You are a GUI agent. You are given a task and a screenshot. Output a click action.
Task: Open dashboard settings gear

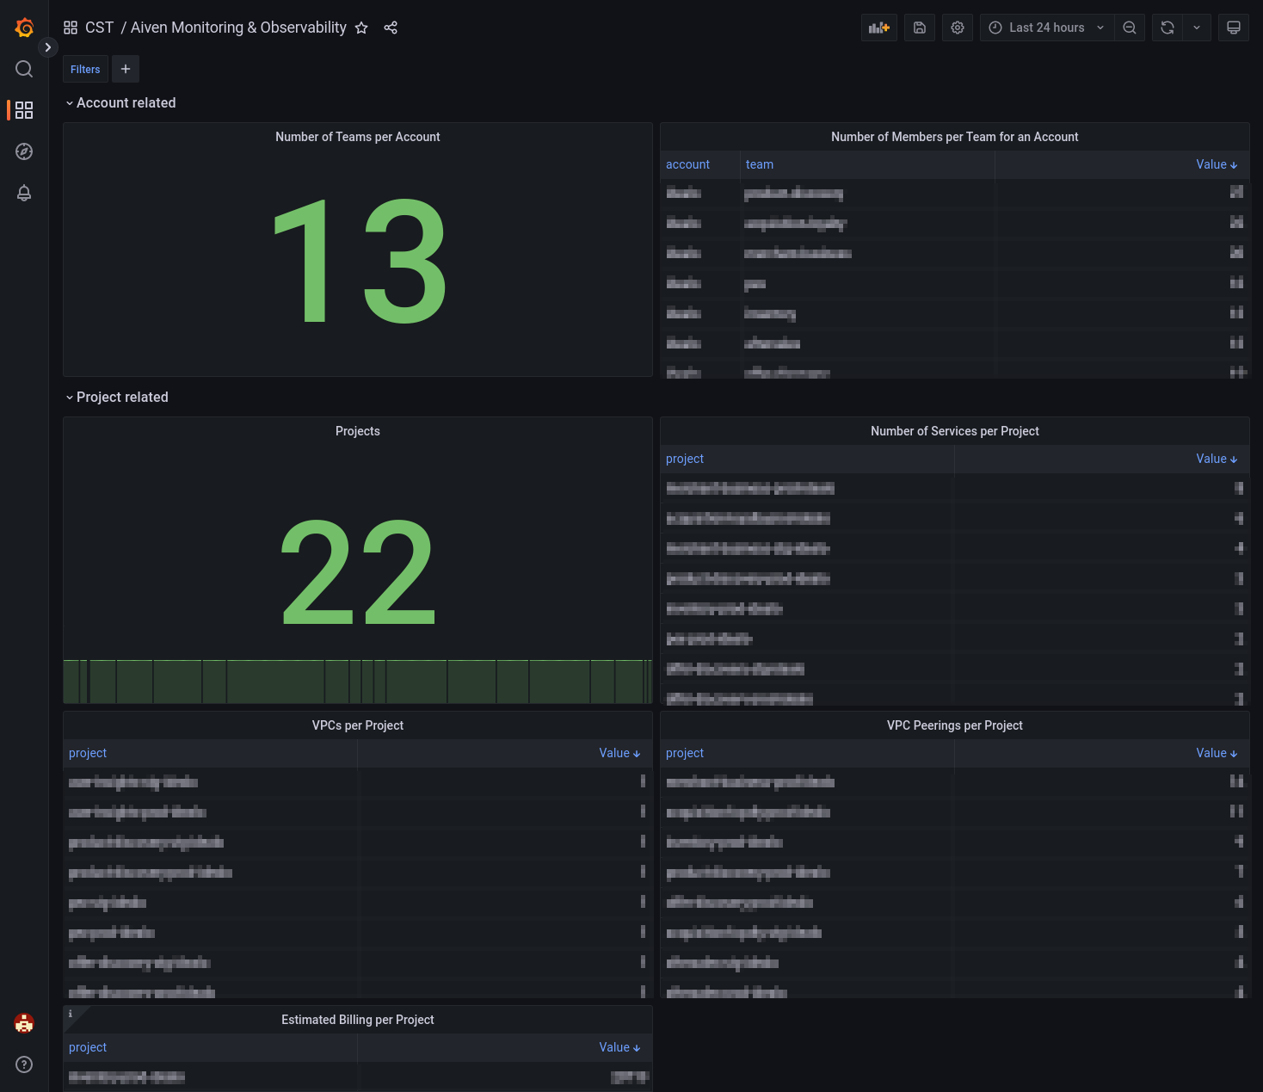click(x=958, y=28)
